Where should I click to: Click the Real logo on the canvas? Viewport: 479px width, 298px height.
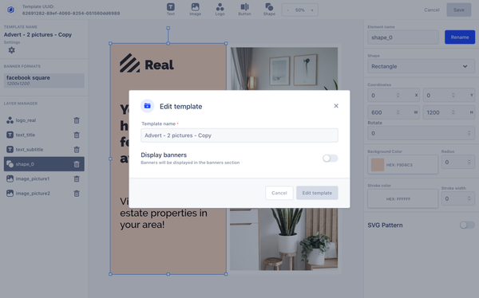coord(147,64)
